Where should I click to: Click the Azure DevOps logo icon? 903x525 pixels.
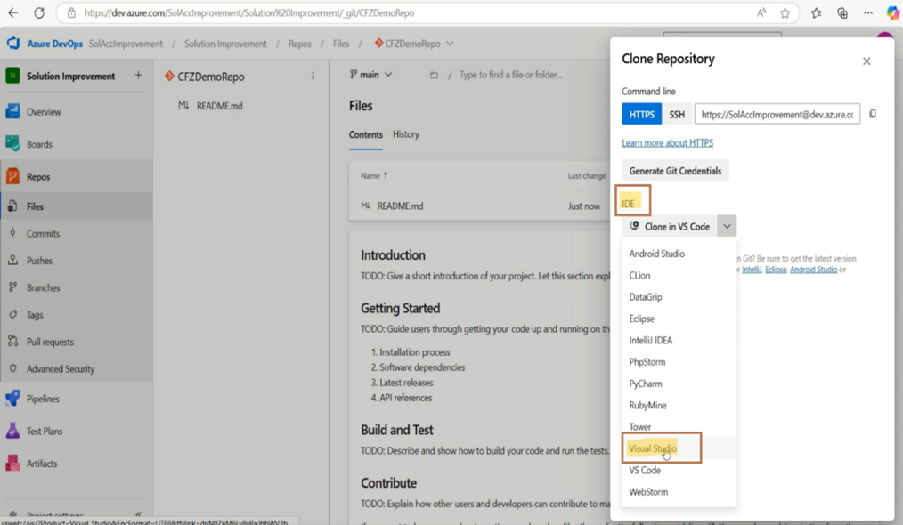pyautogui.click(x=13, y=44)
